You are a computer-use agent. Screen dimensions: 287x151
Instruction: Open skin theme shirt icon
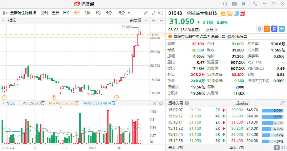pyautogui.click(x=244, y=4)
